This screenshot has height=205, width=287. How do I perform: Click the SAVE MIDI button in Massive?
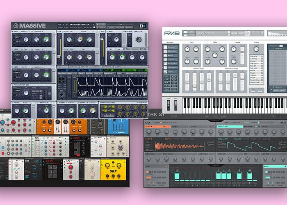142,103
